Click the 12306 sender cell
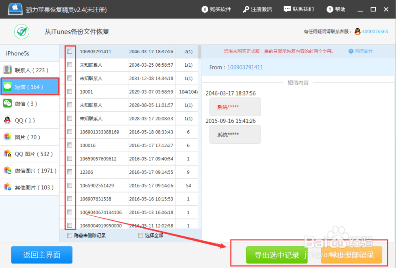 click(x=102, y=172)
